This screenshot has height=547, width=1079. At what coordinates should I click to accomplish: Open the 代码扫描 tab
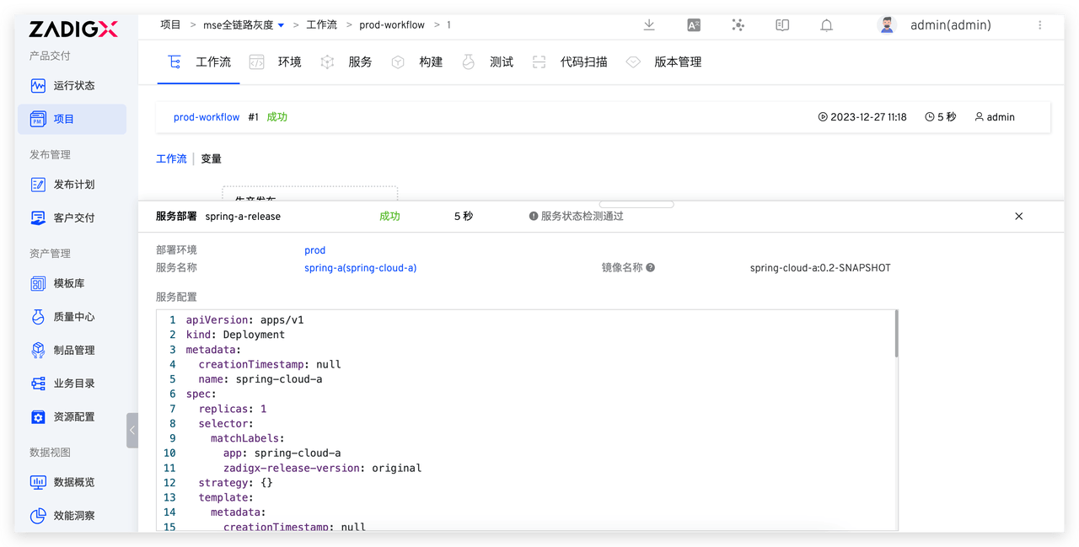(583, 62)
